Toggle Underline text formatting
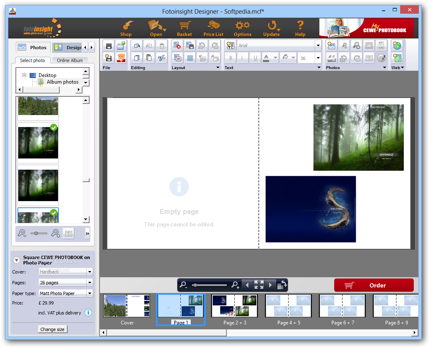This screenshot has width=430, height=348. point(255,58)
